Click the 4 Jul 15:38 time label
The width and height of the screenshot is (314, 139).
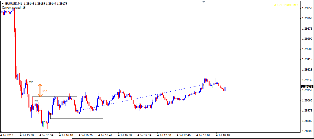pos(27,135)
